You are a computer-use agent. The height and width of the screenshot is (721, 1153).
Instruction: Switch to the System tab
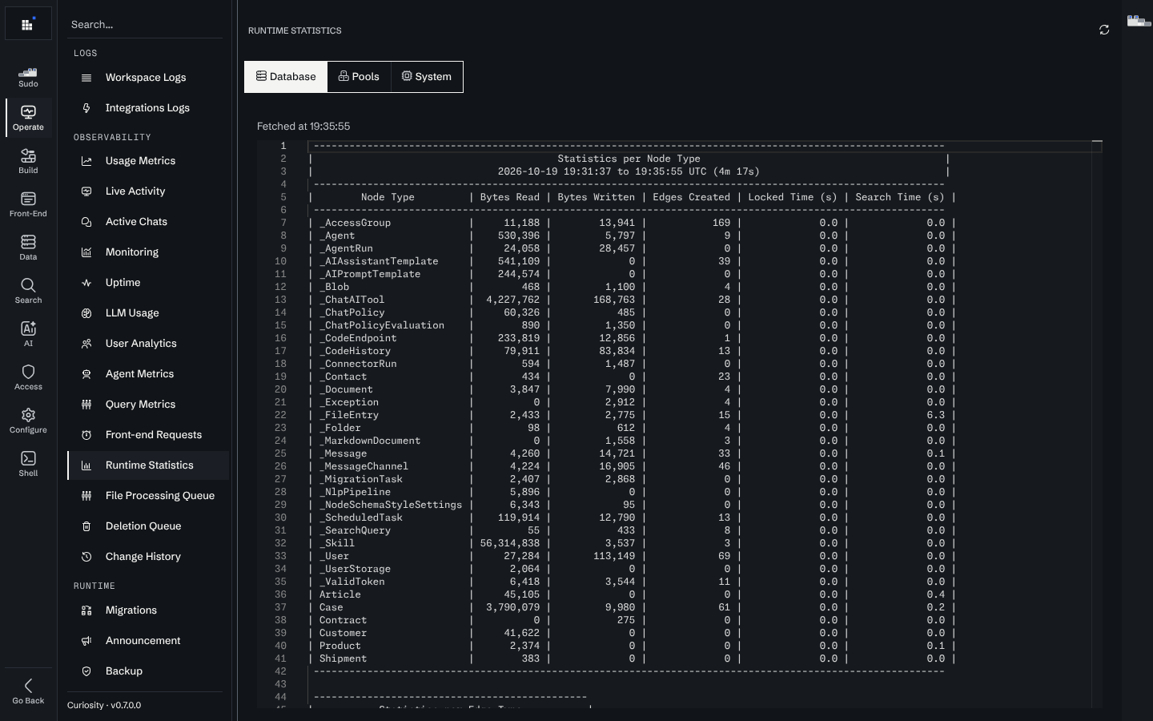point(427,77)
